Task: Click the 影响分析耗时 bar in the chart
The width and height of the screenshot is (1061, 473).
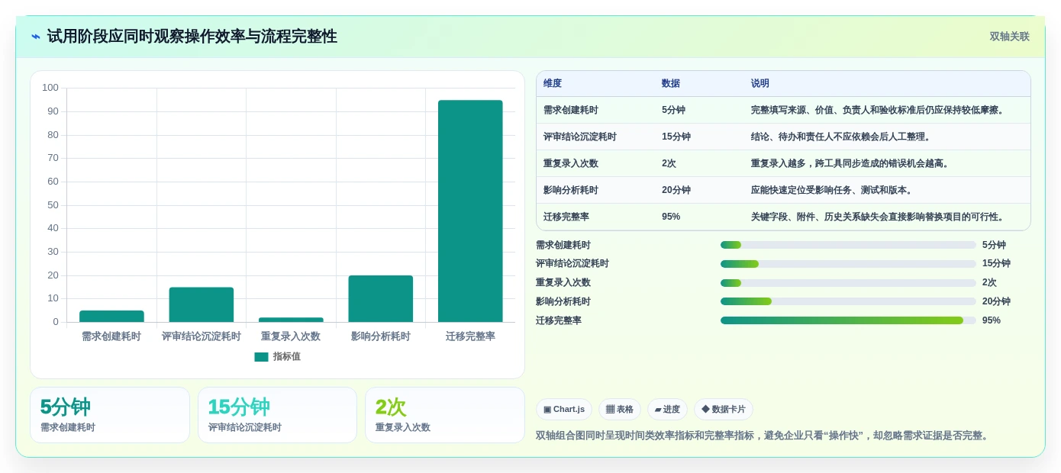Action: (381, 298)
